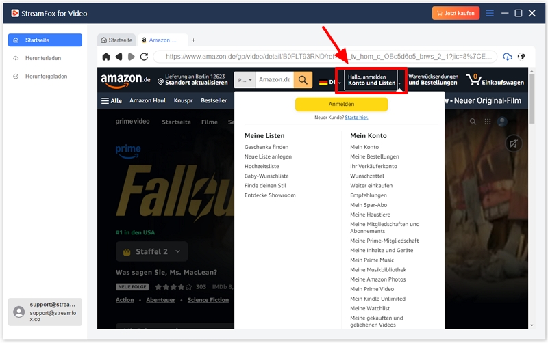This screenshot has height=343, width=548.
Task: Open Warenrücksendungen und Bestellungen
Action: tap(433, 80)
